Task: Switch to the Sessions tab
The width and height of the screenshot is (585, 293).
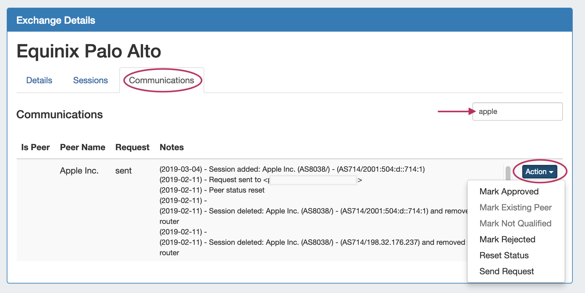Action: [x=90, y=80]
